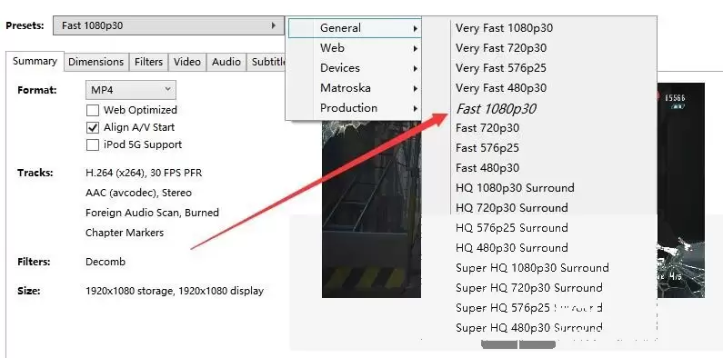Viewport: 723px width, 358px height.
Task: Select the Super HQ 576p25 Surround preset
Action: (529, 308)
